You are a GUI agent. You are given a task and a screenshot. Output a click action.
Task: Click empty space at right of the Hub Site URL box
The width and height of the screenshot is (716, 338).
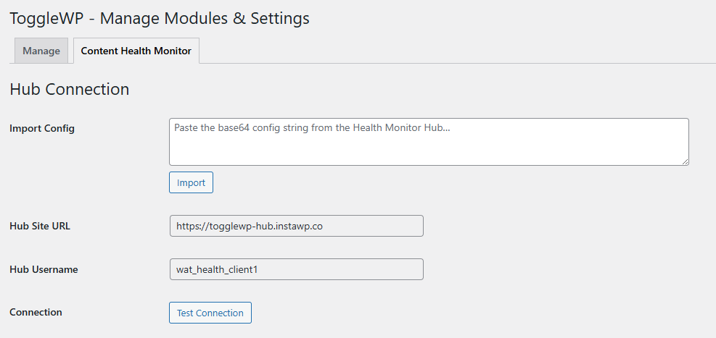coord(374,226)
